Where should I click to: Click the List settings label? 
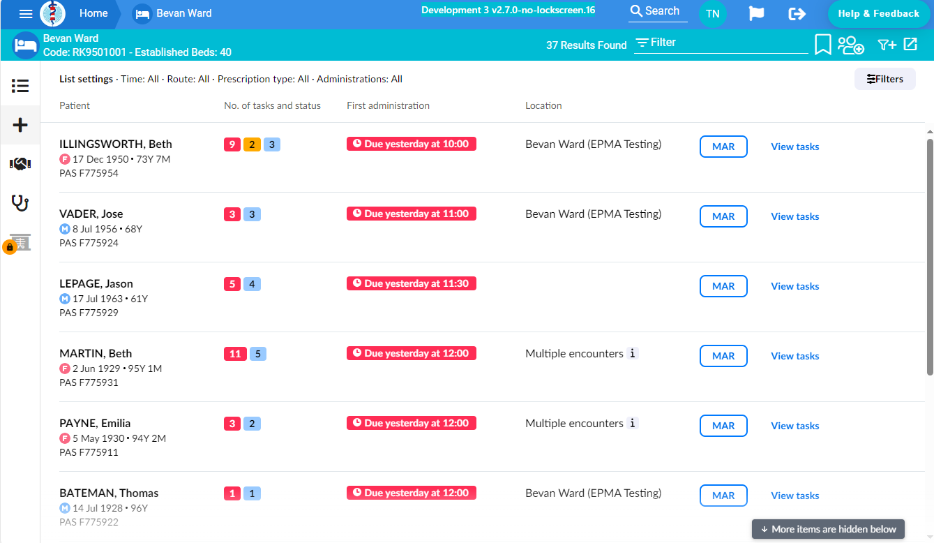click(86, 79)
